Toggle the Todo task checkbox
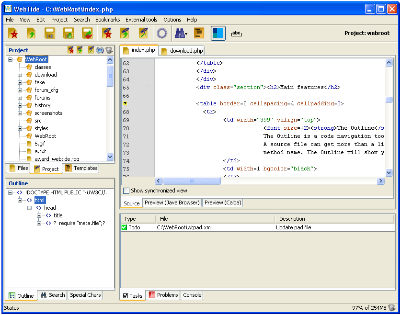Viewport: 401px width, 315px height. [x=124, y=227]
